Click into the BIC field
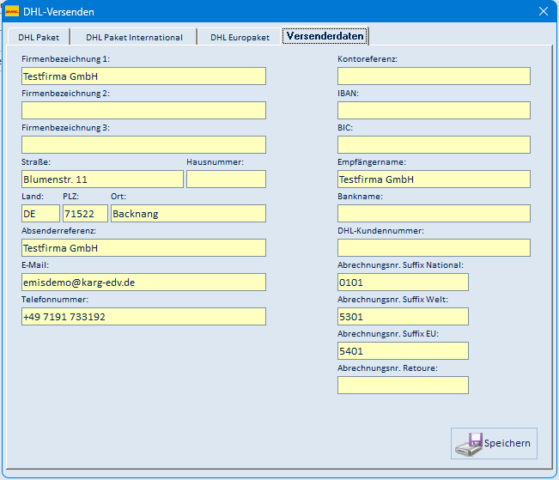 [434, 144]
